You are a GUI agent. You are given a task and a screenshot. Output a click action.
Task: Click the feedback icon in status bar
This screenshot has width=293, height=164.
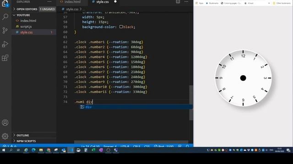pos(180,146)
